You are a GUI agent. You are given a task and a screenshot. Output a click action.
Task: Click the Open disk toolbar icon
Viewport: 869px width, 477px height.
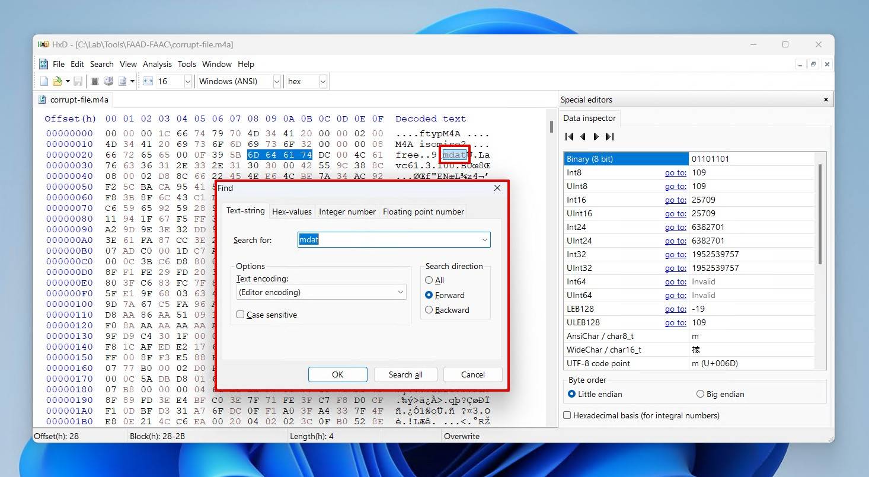coord(108,81)
